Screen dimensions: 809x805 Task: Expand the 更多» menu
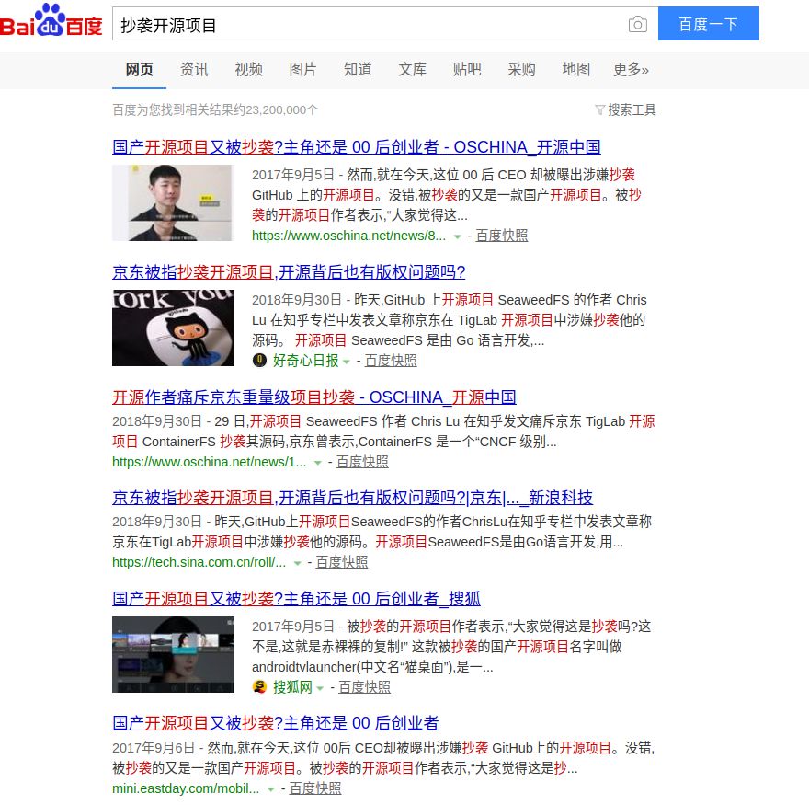point(631,69)
